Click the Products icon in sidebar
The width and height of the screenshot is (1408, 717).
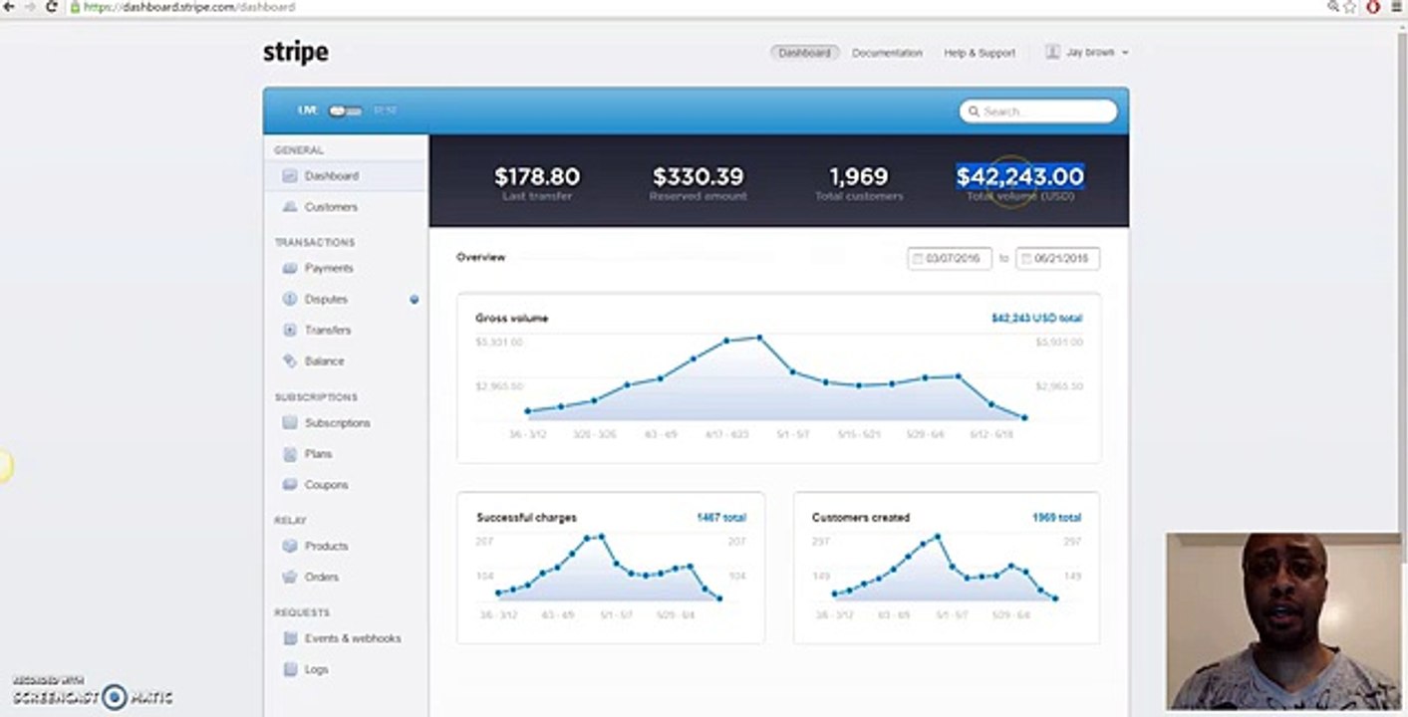(289, 546)
